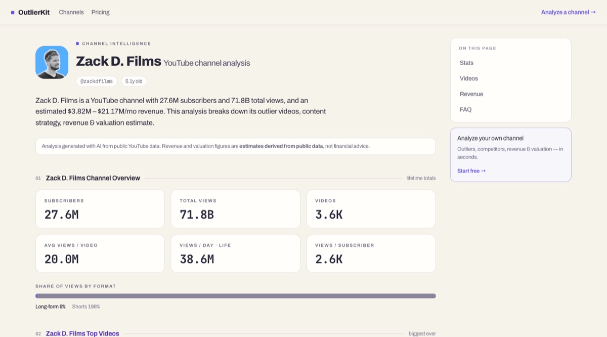Click the lifetime totals label
Image resolution: width=607 pixels, height=337 pixels.
[x=421, y=178]
